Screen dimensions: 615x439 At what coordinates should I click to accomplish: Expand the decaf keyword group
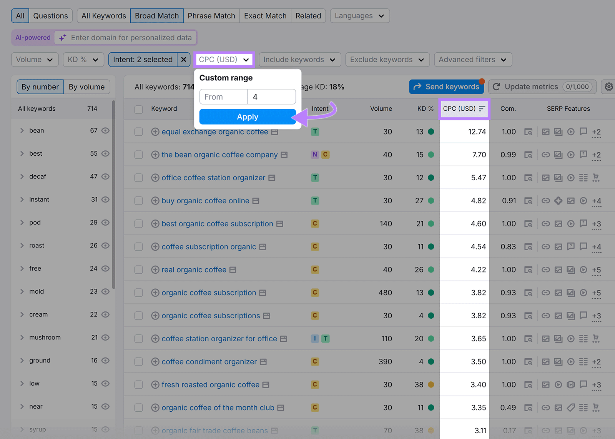click(22, 176)
